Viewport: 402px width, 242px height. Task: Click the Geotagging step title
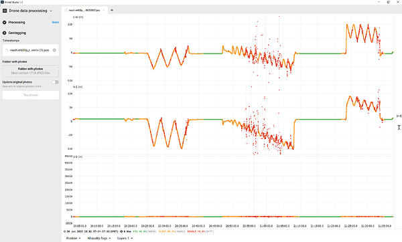coord(17,33)
